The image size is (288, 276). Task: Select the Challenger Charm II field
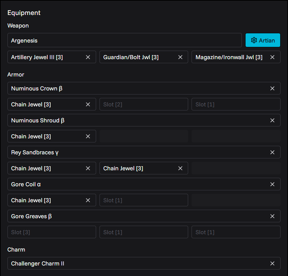[x=144, y=263]
